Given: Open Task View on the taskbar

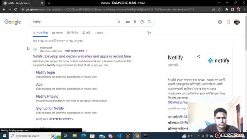Looking at the screenshot, I should (x=65, y=136).
